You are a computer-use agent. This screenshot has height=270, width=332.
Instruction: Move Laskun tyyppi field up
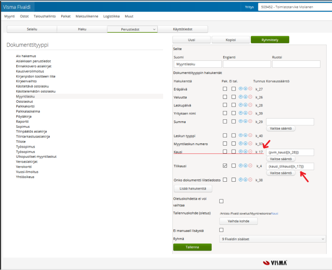pos(241,135)
